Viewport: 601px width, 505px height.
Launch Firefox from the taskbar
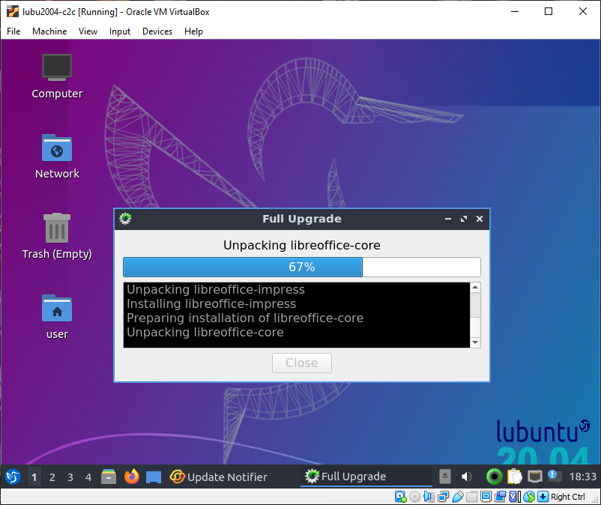click(132, 477)
